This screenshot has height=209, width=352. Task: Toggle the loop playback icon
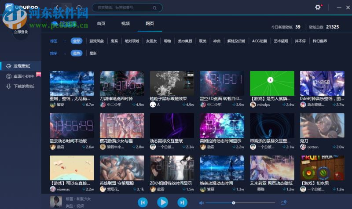click(x=283, y=202)
